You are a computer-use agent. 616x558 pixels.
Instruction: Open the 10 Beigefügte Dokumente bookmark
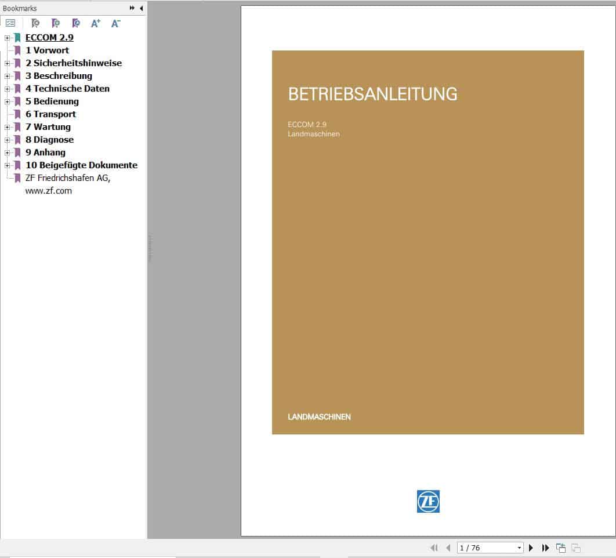click(82, 165)
